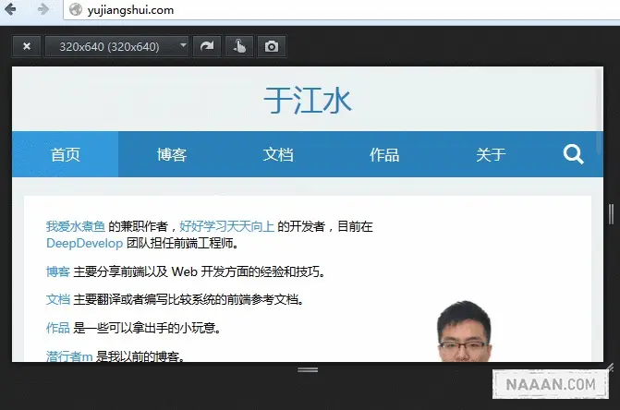
Task: Take a screenshot with camera icon
Action: click(272, 46)
